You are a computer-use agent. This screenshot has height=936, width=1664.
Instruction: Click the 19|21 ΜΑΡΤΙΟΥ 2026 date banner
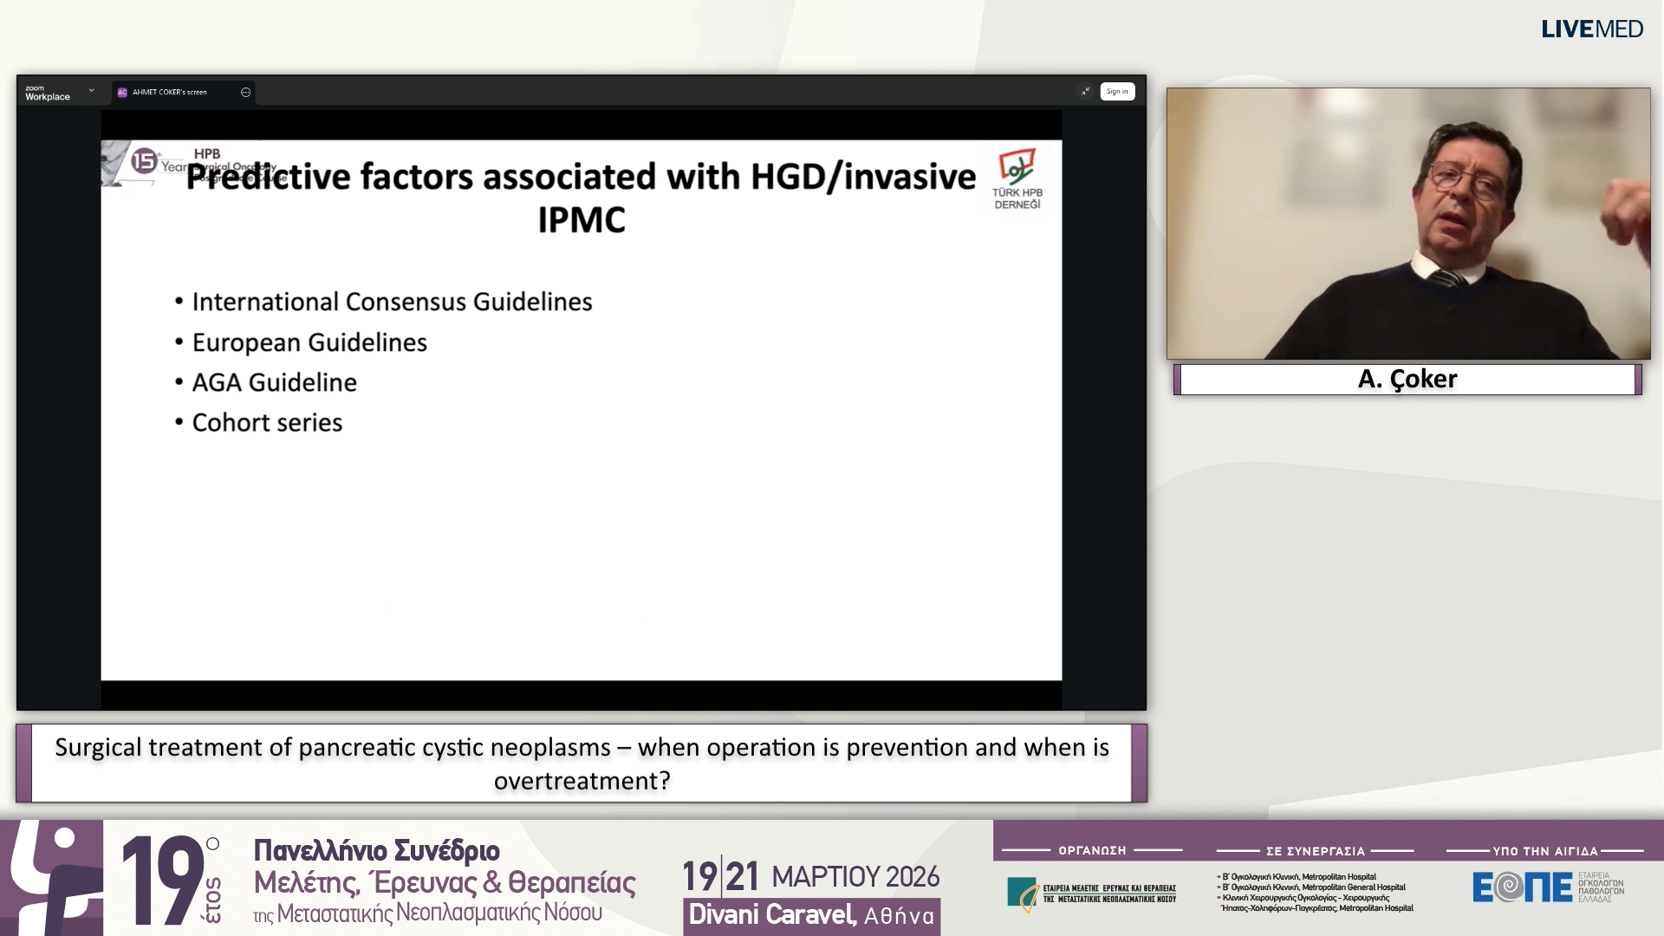click(x=811, y=877)
